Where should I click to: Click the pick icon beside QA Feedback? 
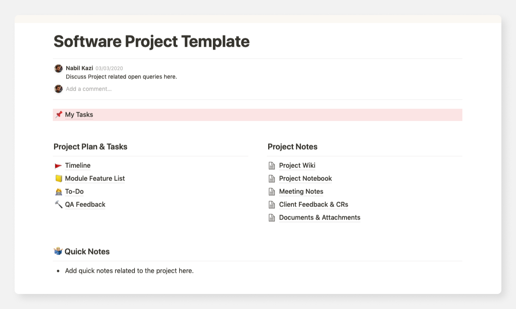coord(59,204)
